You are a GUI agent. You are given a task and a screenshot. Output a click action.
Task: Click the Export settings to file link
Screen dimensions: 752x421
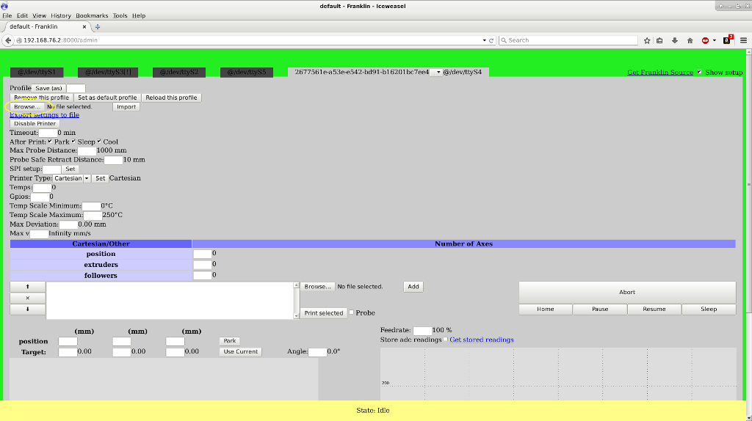click(x=44, y=115)
